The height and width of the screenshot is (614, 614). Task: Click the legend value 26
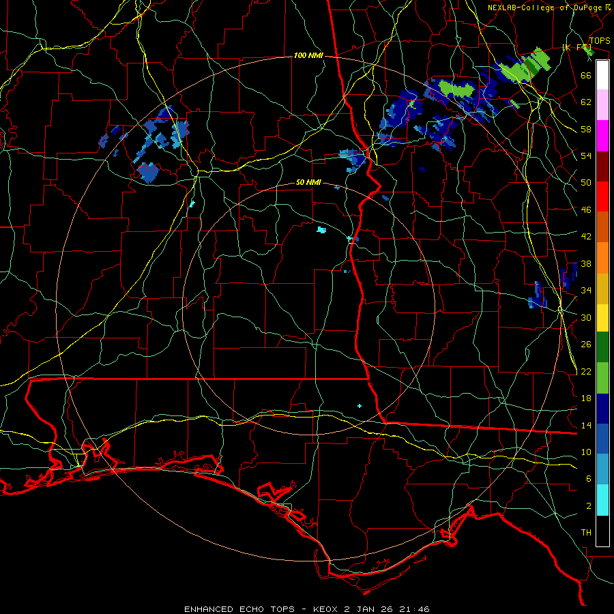coord(586,345)
